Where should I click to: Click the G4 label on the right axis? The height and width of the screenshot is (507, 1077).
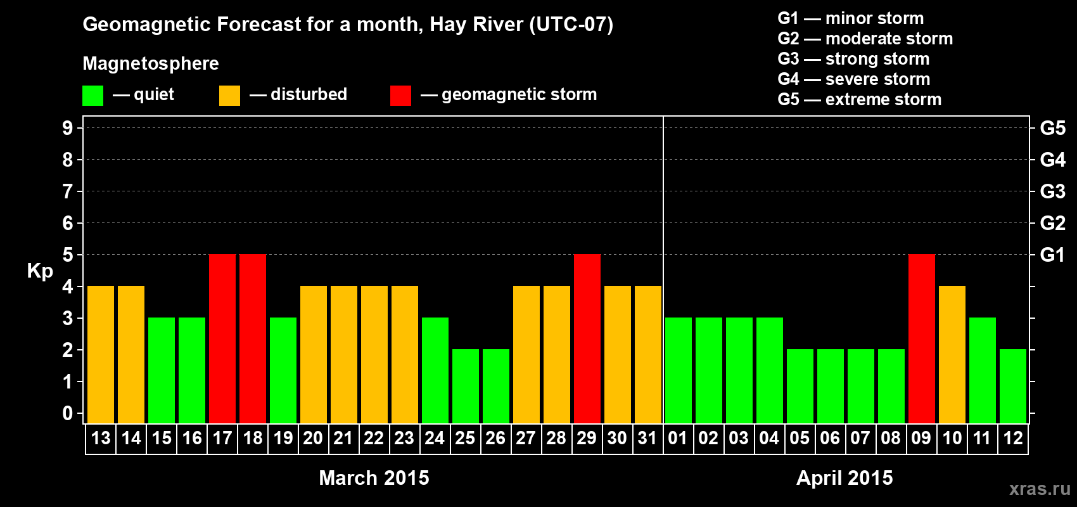click(x=1052, y=160)
